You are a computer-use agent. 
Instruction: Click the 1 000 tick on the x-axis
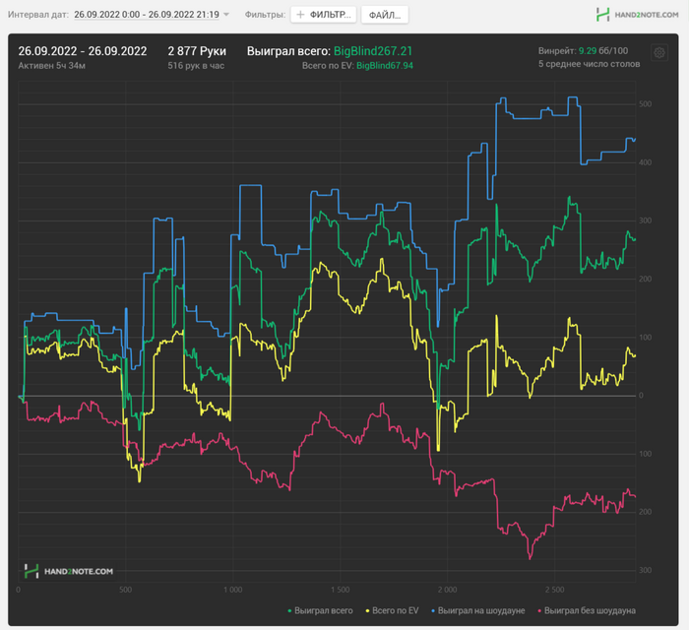click(x=232, y=590)
